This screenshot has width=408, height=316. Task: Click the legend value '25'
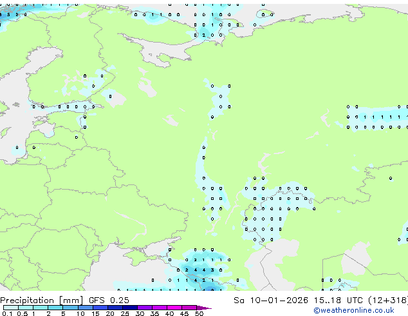tap(125, 313)
